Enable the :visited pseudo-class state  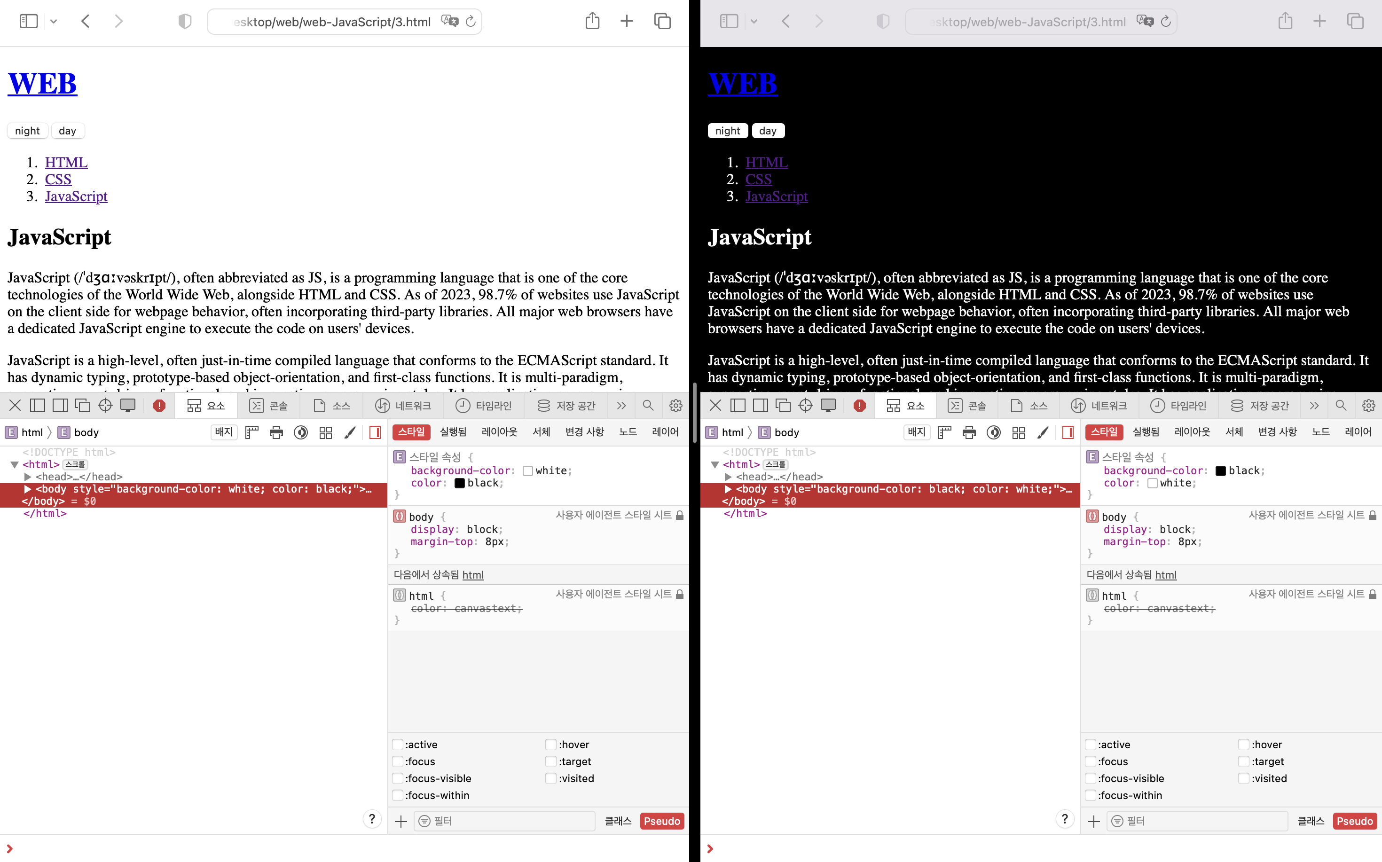coord(551,778)
